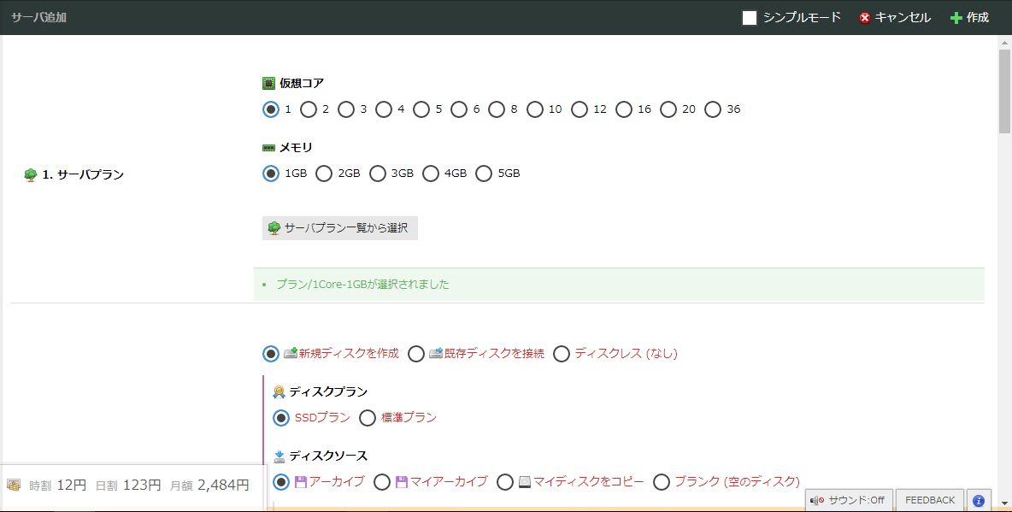Choose 3GB memory
The height and width of the screenshot is (512, 1012).
click(x=378, y=174)
